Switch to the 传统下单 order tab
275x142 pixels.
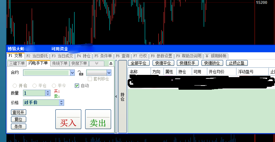(60, 63)
